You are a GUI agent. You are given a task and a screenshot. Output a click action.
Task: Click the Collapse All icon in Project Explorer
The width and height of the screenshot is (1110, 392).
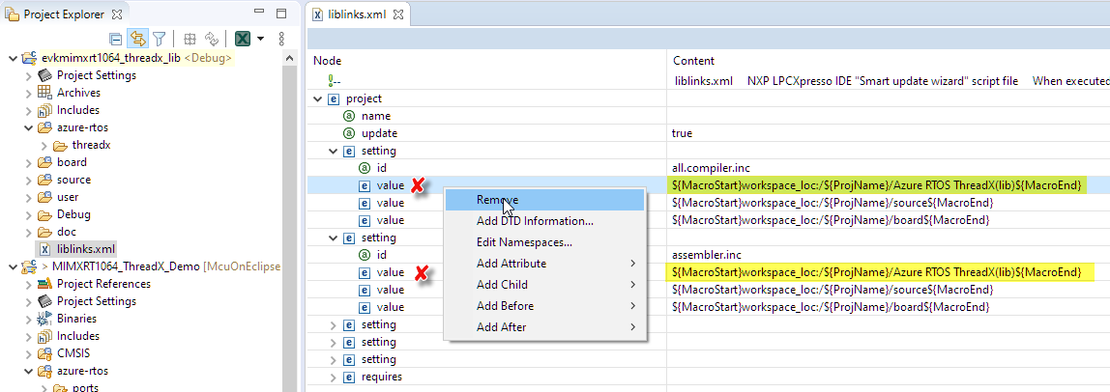pos(116,39)
